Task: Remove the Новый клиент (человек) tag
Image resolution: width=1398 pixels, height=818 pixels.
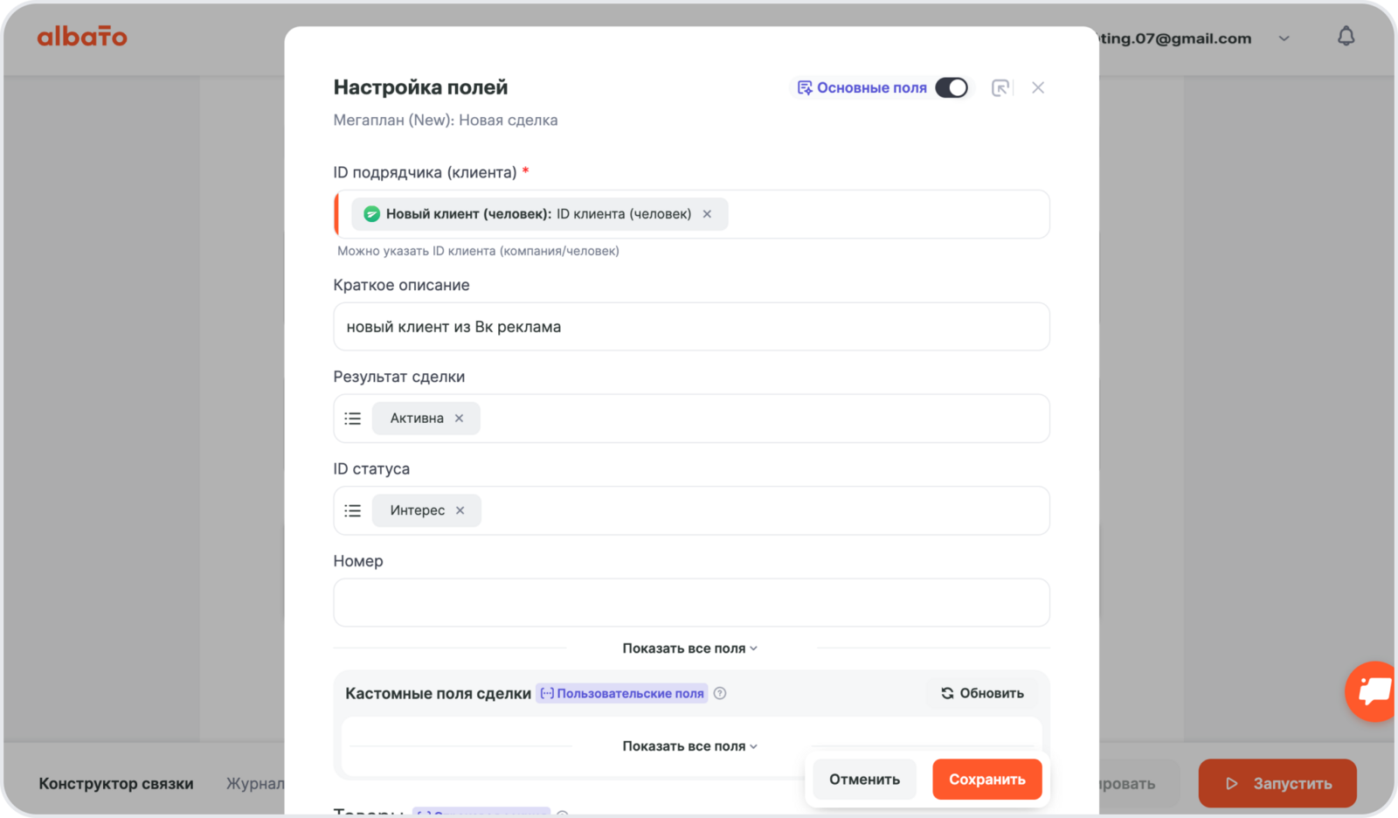Action: pos(707,214)
